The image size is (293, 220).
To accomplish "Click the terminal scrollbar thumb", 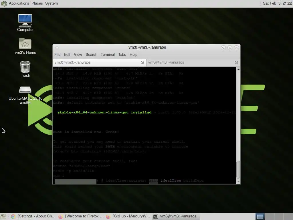I will click(238, 169).
